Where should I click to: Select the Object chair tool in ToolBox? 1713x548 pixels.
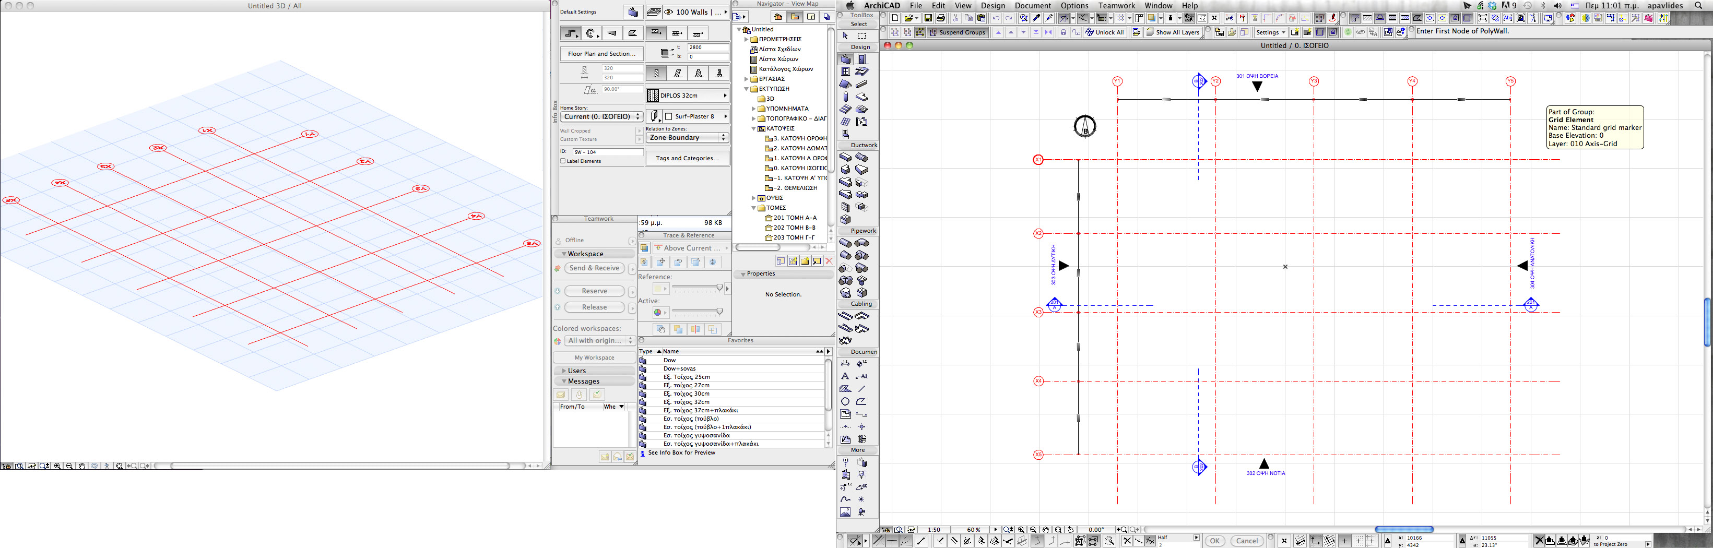tap(845, 134)
